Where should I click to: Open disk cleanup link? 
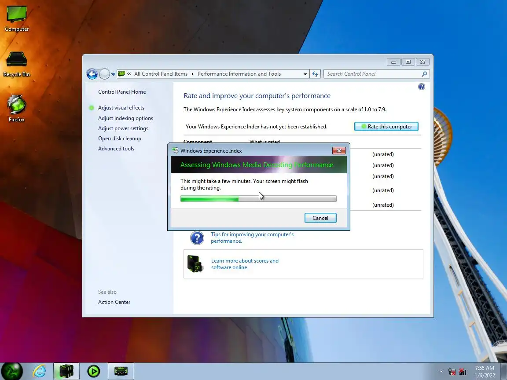click(120, 138)
